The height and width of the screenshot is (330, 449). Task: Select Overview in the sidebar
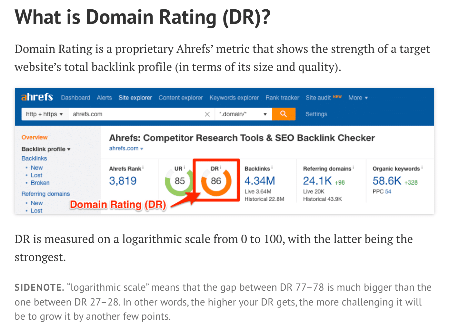point(35,137)
